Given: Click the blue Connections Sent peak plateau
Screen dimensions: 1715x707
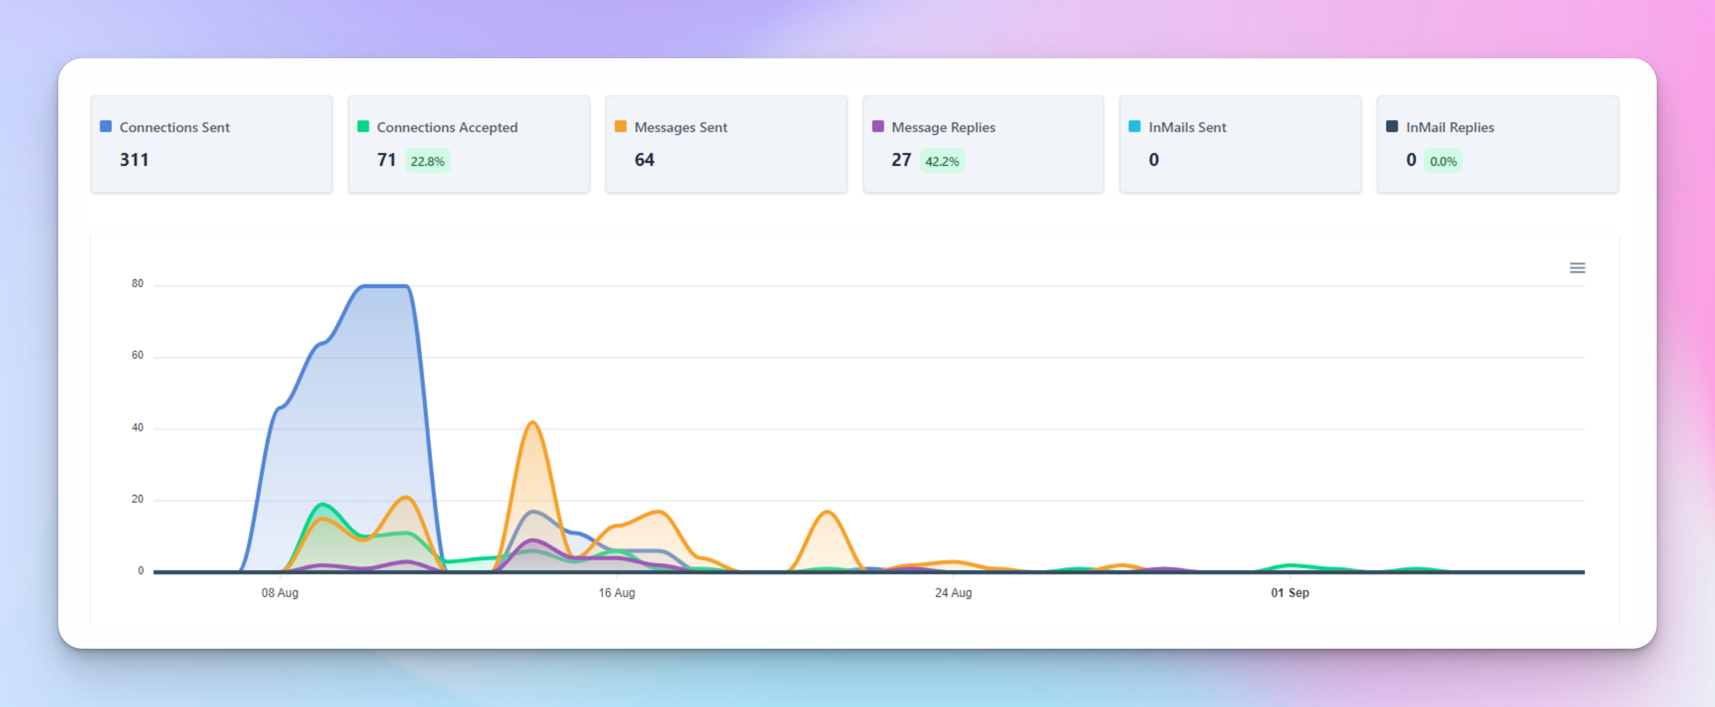Looking at the screenshot, I should pos(384,286).
